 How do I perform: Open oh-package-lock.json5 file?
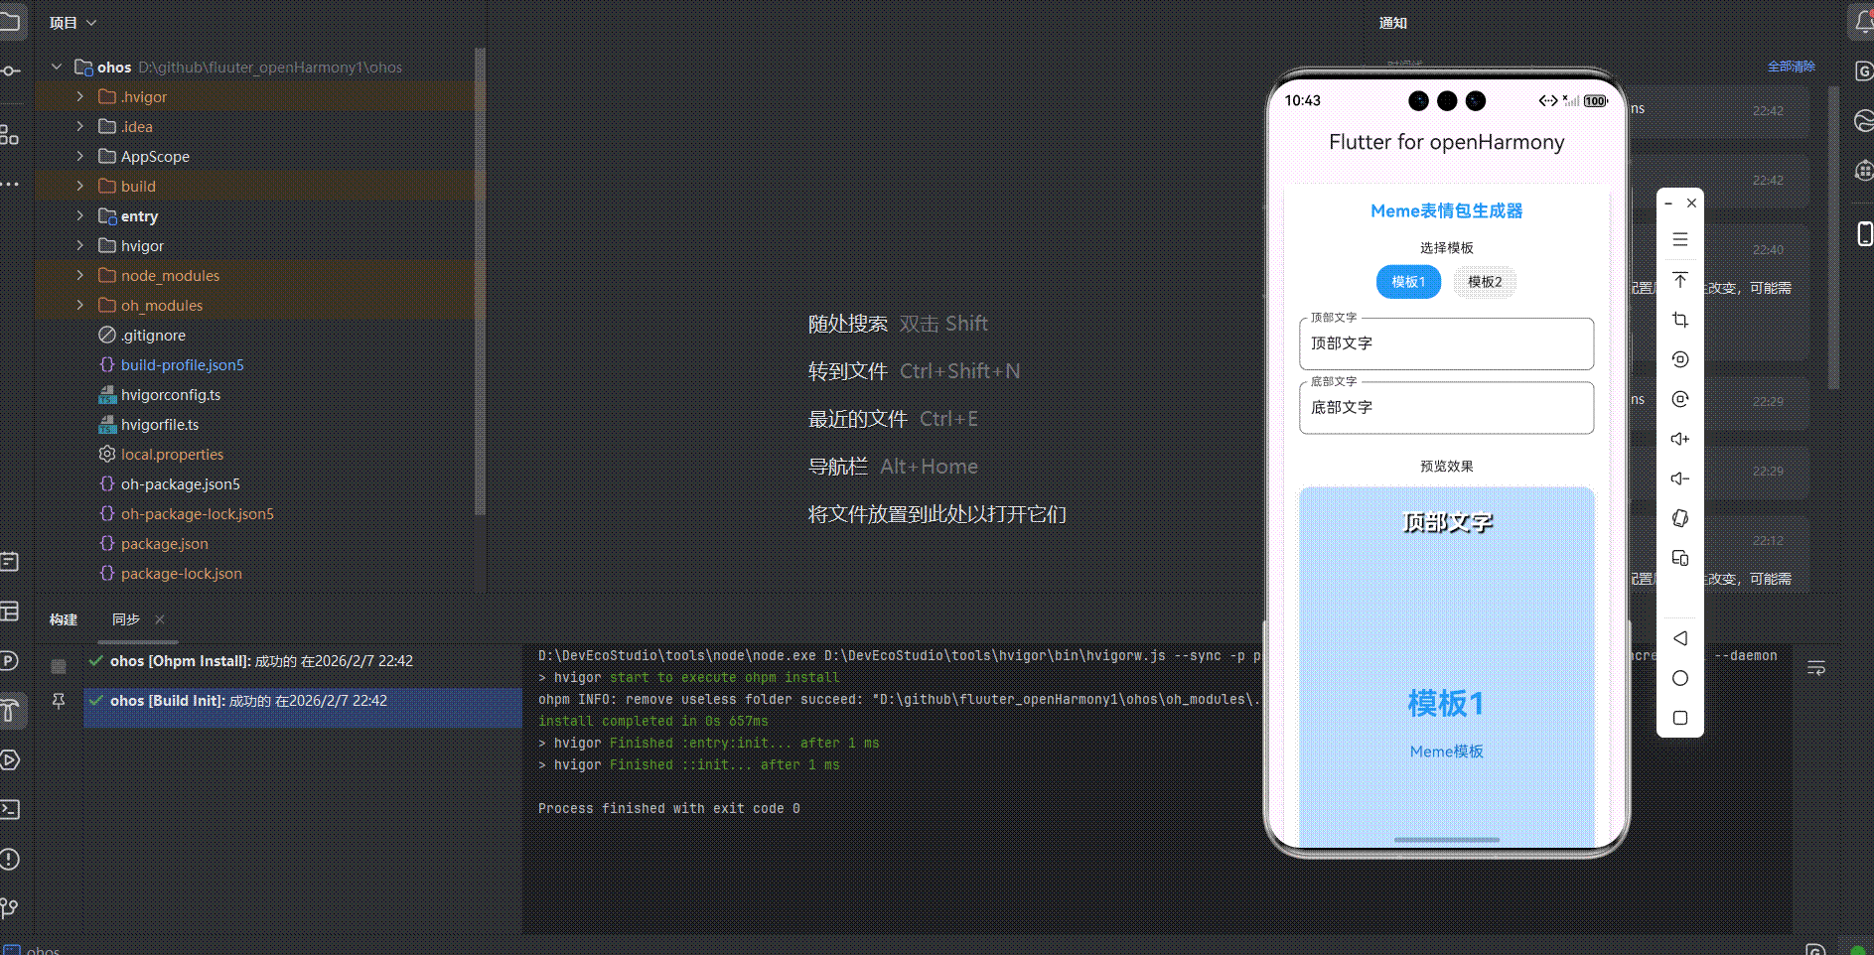click(197, 513)
